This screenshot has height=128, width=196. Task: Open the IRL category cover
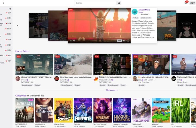pyautogui.click(x=180, y=110)
